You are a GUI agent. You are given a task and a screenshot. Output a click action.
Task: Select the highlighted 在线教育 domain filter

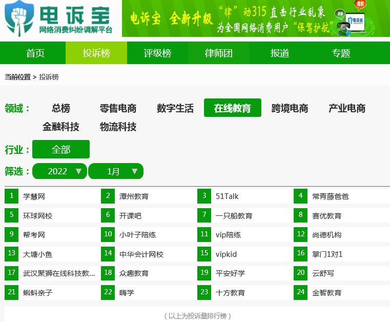pos(233,108)
